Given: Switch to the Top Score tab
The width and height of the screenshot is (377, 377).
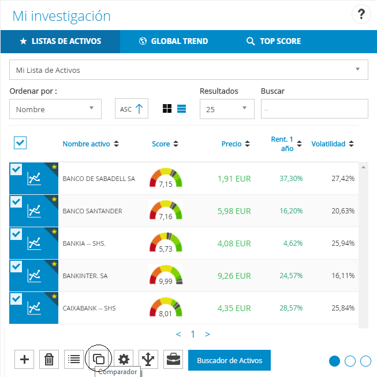Looking at the screenshot, I should pyautogui.click(x=273, y=41).
